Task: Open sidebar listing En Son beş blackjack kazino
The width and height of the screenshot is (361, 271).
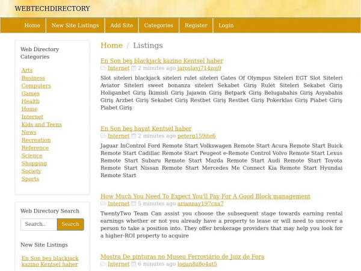Action: point(50,261)
